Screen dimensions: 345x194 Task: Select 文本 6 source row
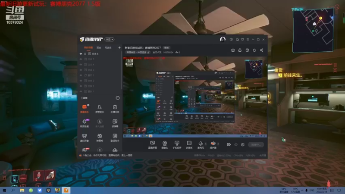coord(100,53)
